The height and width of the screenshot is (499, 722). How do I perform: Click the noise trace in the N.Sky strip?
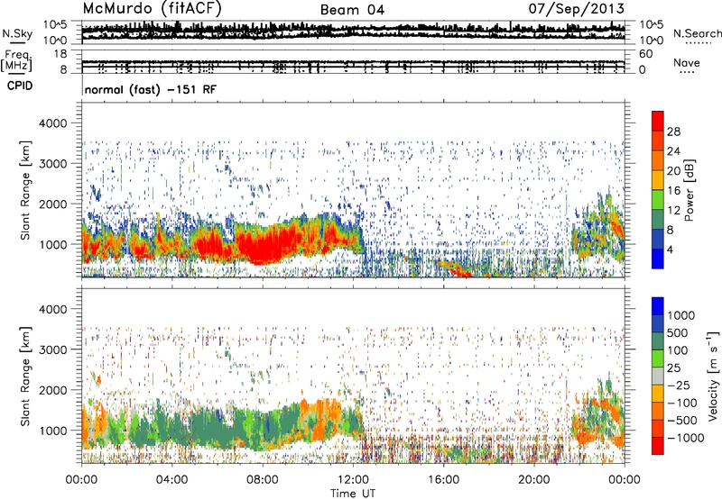click(353, 32)
